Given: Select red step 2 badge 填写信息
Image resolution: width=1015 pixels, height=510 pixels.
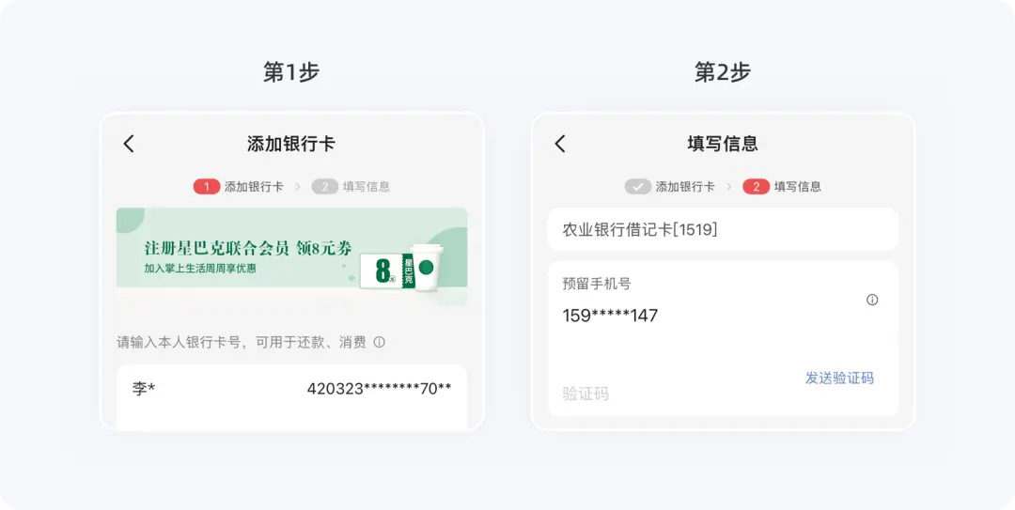Looking at the screenshot, I should pos(756,187).
